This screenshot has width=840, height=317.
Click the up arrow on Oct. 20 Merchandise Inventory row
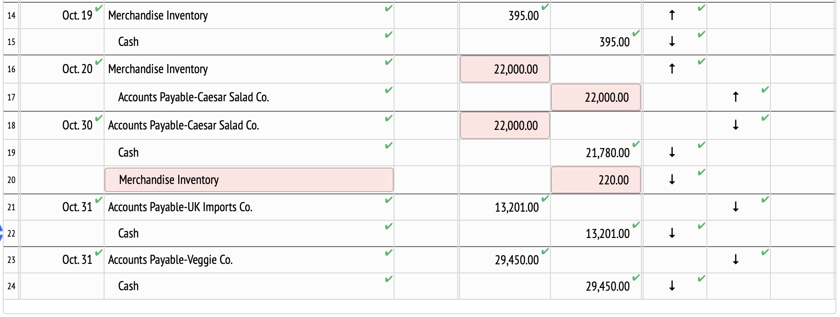[672, 69]
